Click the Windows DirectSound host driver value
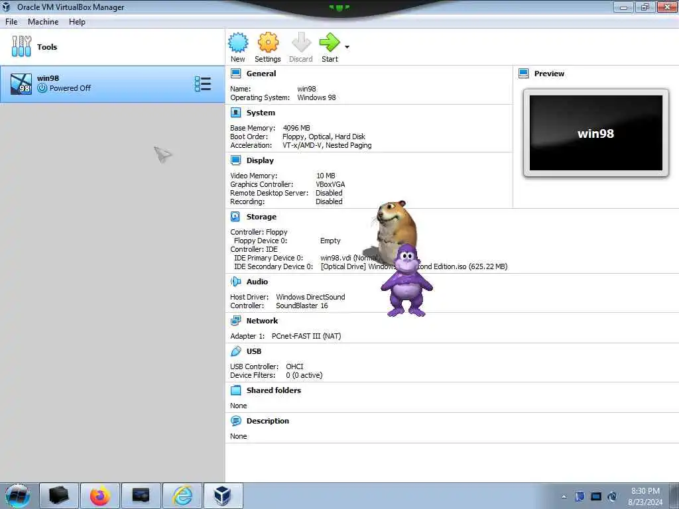 click(310, 297)
